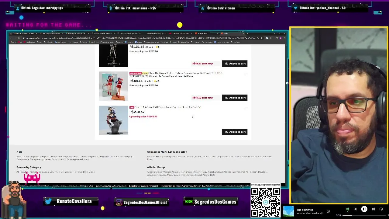The image size is (389, 219).
Task: Click the Welcome deal badge on Athena item
Action: (135, 73)
